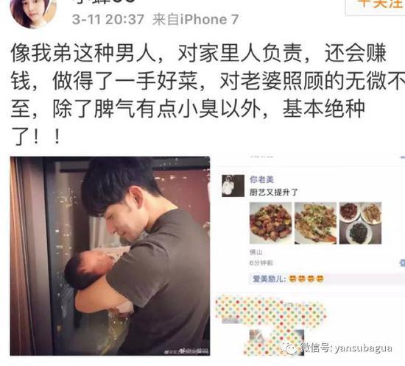Screen dimensions: 405x366
Task: View the three-plates food photo thumbnail
Action: (x=360, y=223)
